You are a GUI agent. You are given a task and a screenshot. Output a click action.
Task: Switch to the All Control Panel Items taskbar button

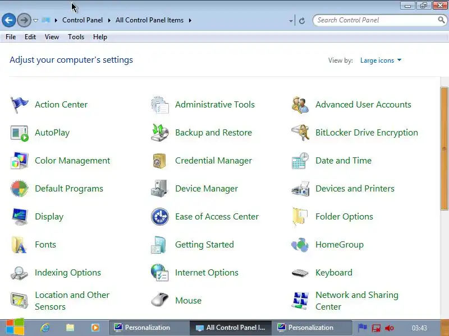[230, 328]
